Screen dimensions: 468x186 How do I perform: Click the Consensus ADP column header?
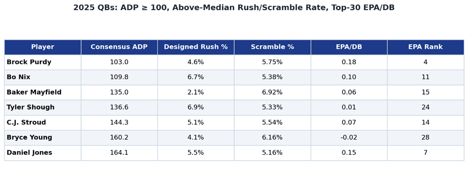119,47
